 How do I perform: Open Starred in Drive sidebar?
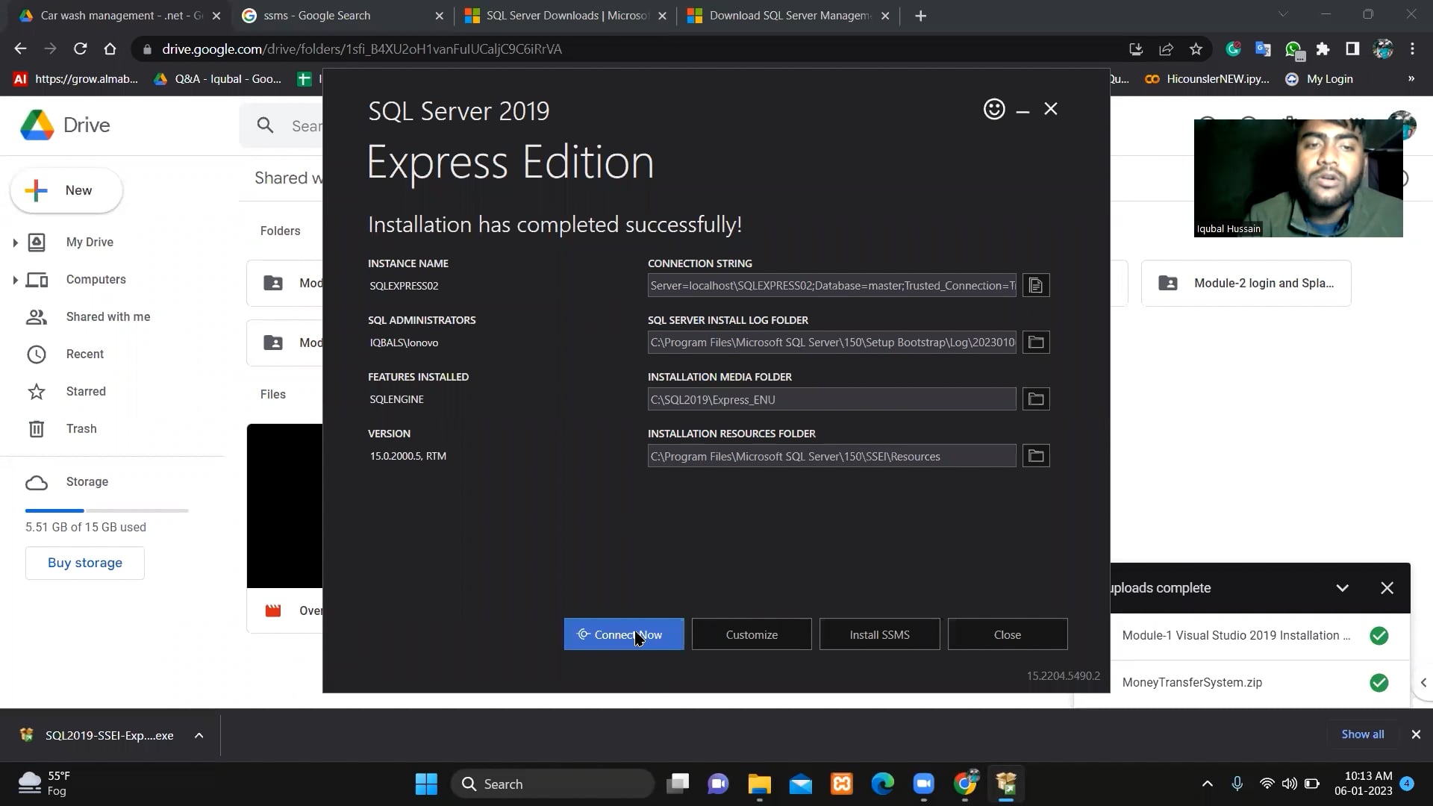click(86, 391)
